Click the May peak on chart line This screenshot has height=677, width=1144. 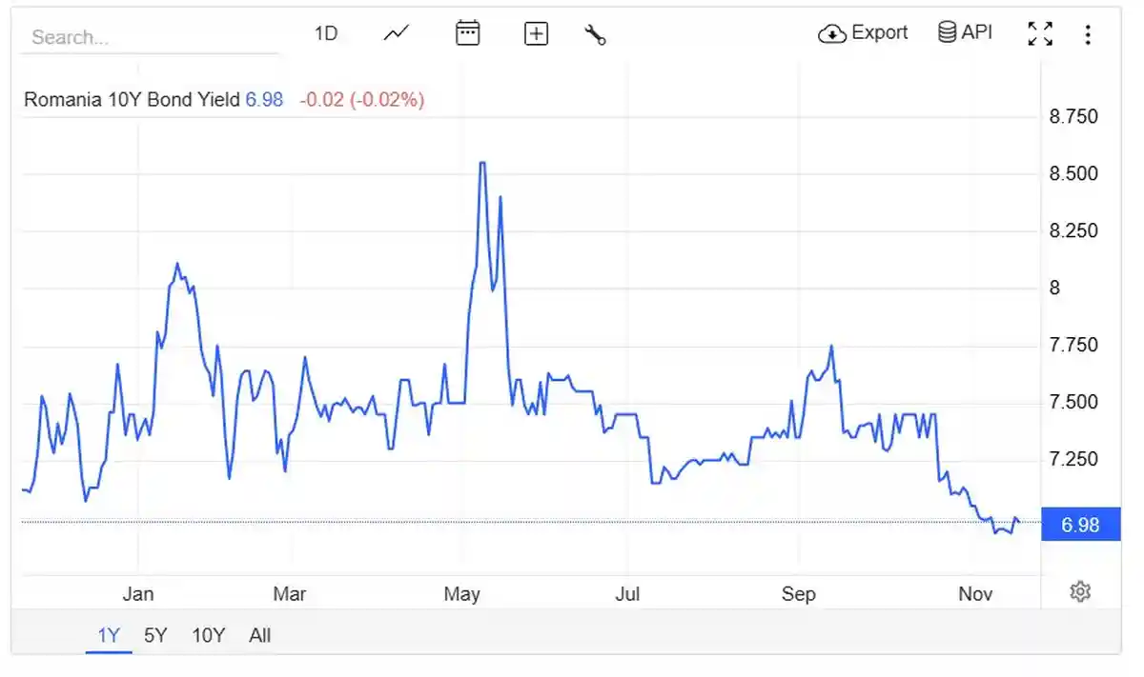pos(482,164)
